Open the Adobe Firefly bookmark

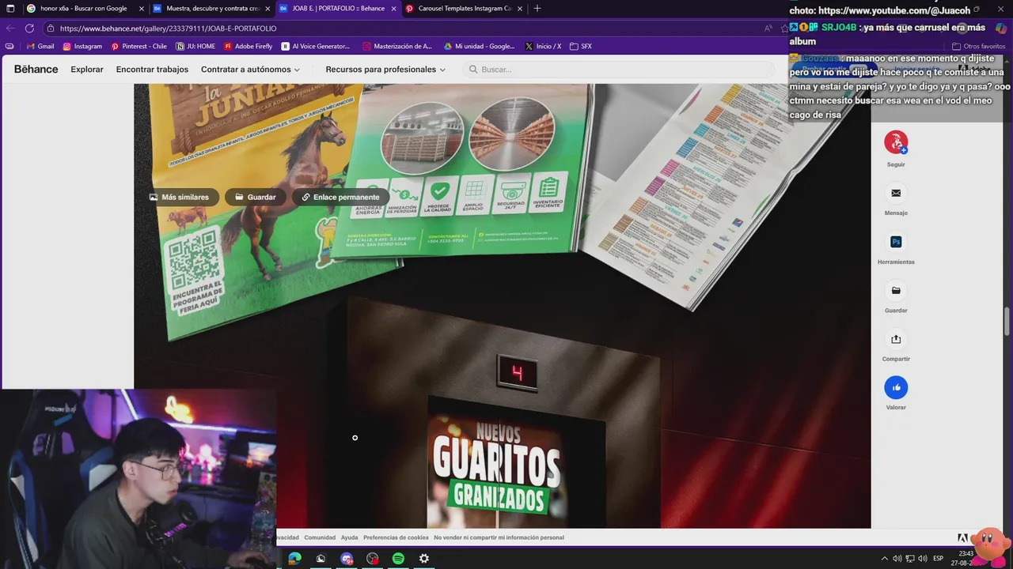click(249, 47)
